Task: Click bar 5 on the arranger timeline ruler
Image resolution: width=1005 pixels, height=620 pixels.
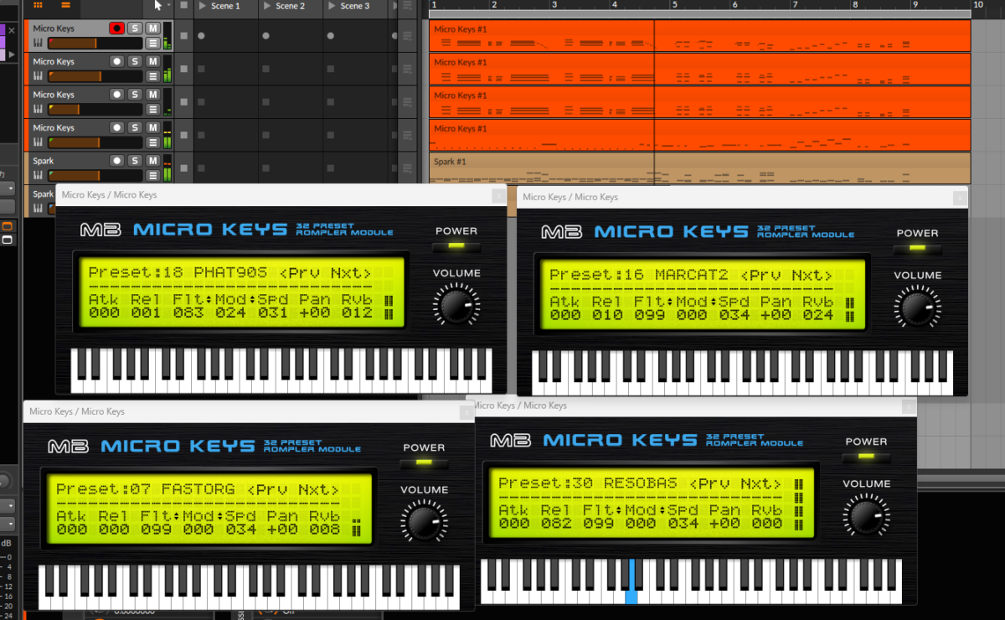Action: click(673, 5)
